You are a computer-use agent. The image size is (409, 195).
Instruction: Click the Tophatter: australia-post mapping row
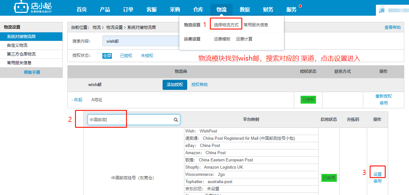pyautogui.click(x=251, y=181)
